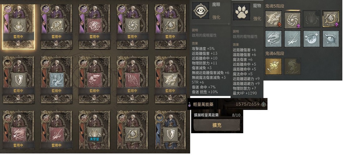Click the round icon beside 1575/2859
This screenshot has height=156, width=358.
coord(264,104)
